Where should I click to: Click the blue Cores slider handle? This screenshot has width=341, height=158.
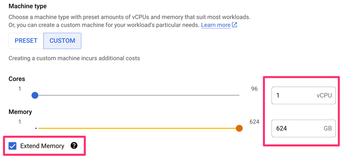click(35, 95)
